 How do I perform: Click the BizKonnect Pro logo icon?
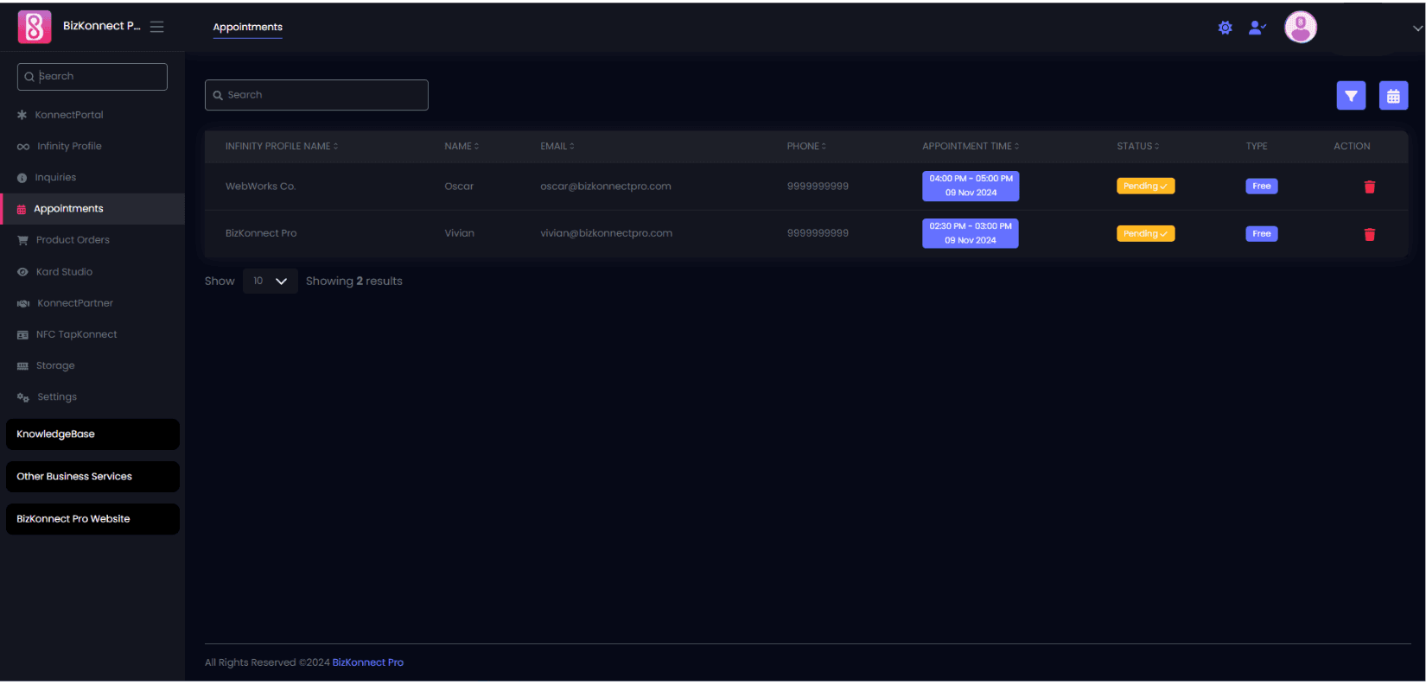click(x=35, y=27)
